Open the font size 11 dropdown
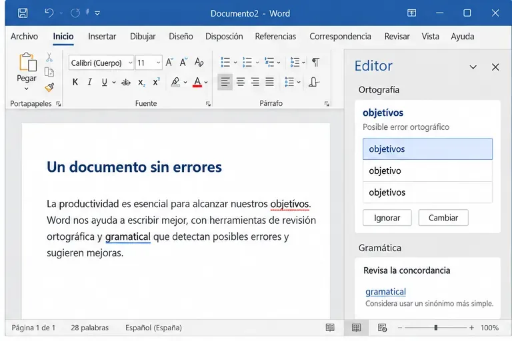Screen dimensions: 512x341 click(159, 63)
